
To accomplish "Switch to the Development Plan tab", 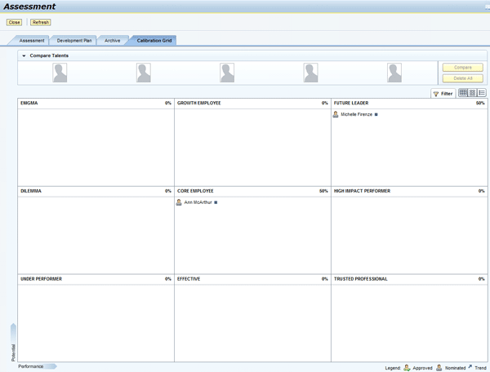I will pos(74,40).
